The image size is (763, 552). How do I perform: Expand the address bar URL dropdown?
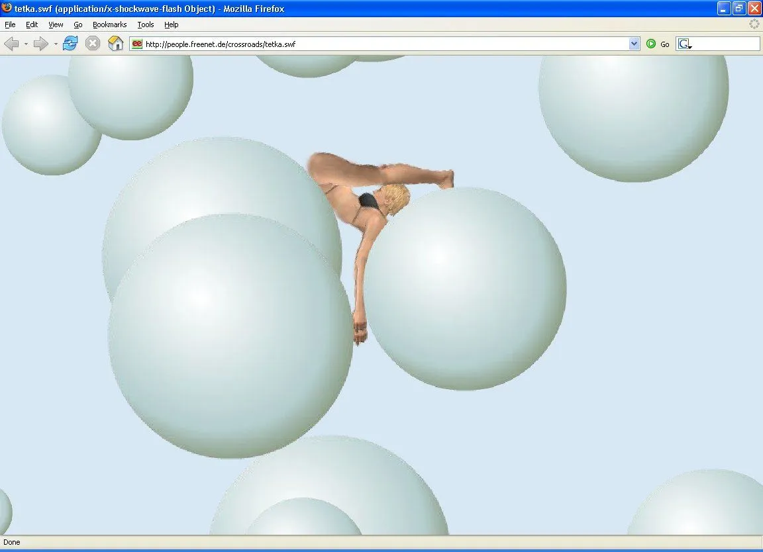tap(634, 44)
